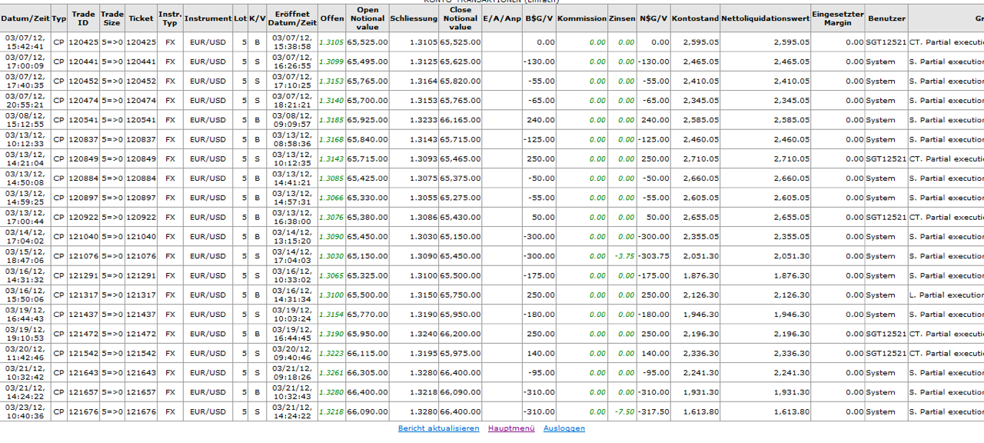Image resolution: width=984 pixels, height=443 pixels.
Task: Select open notional value 66,305.00
Action: (367, 372)
